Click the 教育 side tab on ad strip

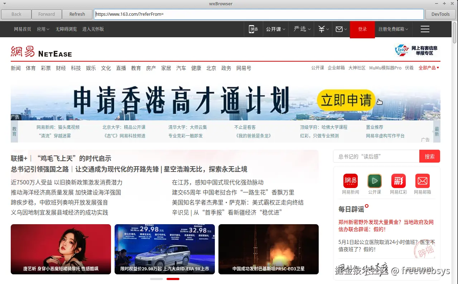14,131
